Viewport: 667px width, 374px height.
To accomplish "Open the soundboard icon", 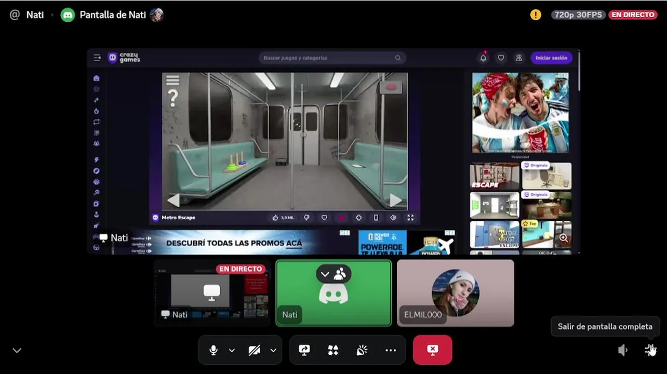I will 362,350.
